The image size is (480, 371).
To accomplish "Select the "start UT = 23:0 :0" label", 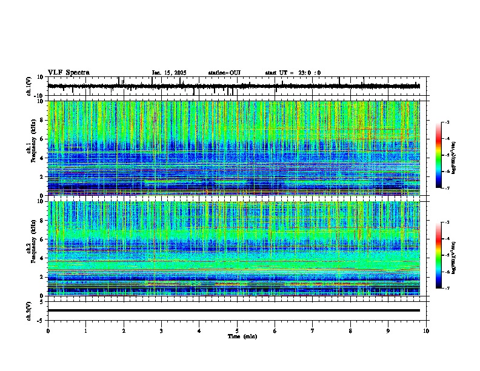I will [293, 73].
